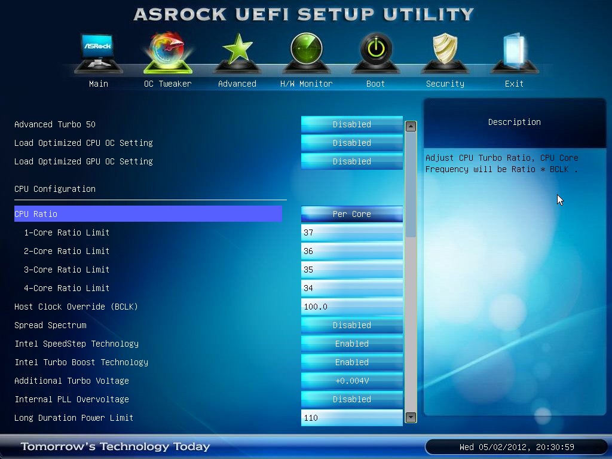612x459 pixels.
Task: Click Long Duration Power Limit field 110
Action: click(x=351, y=418)
